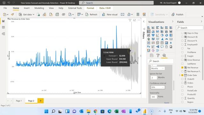Screen dimensions: 204x115
Task: Check the Gross Revenue field
Action: pyautogui.click(x=182, y=60)
